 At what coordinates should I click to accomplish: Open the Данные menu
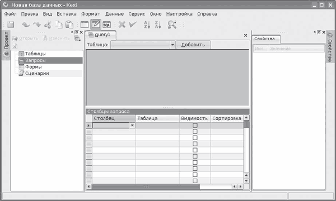click(x=114, y=14)
